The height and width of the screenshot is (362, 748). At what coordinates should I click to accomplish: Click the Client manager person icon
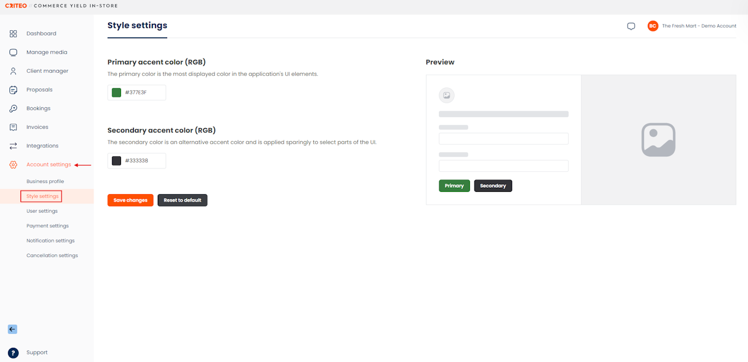coord(13,71)
